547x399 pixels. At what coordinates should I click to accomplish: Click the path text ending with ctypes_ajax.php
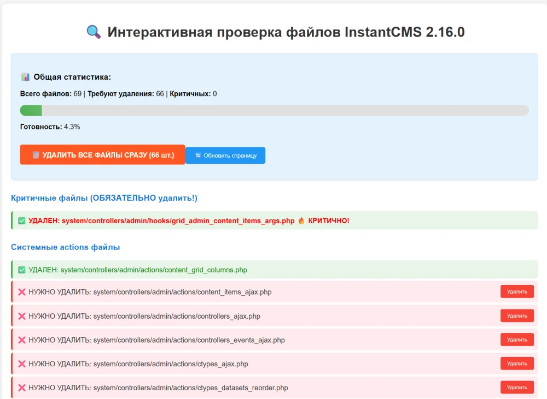pyautogui.click(x=171, y=364)
